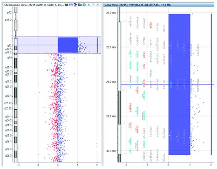Click the green MAGEL2 gene label
Screen dimensions: 217x169
tap(137, 66)
